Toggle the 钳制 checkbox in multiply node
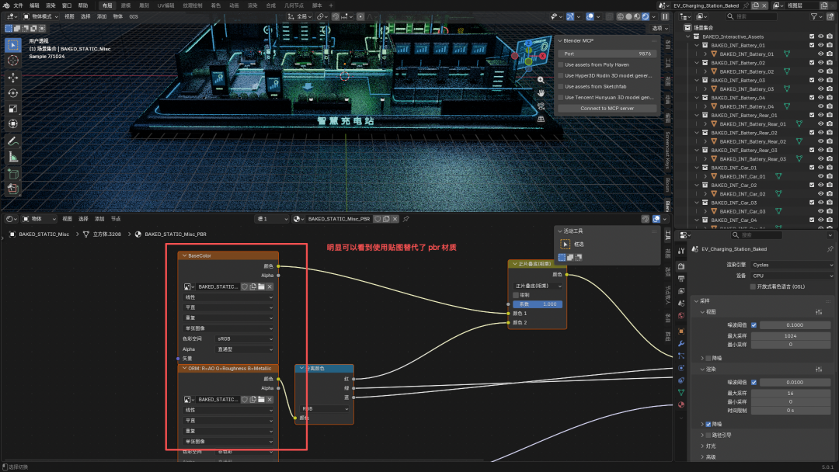This screenshot has width=839, height=472. tap(516, 295)
